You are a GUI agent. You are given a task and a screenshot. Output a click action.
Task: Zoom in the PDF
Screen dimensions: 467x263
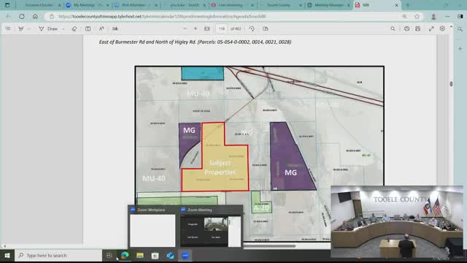196,28
